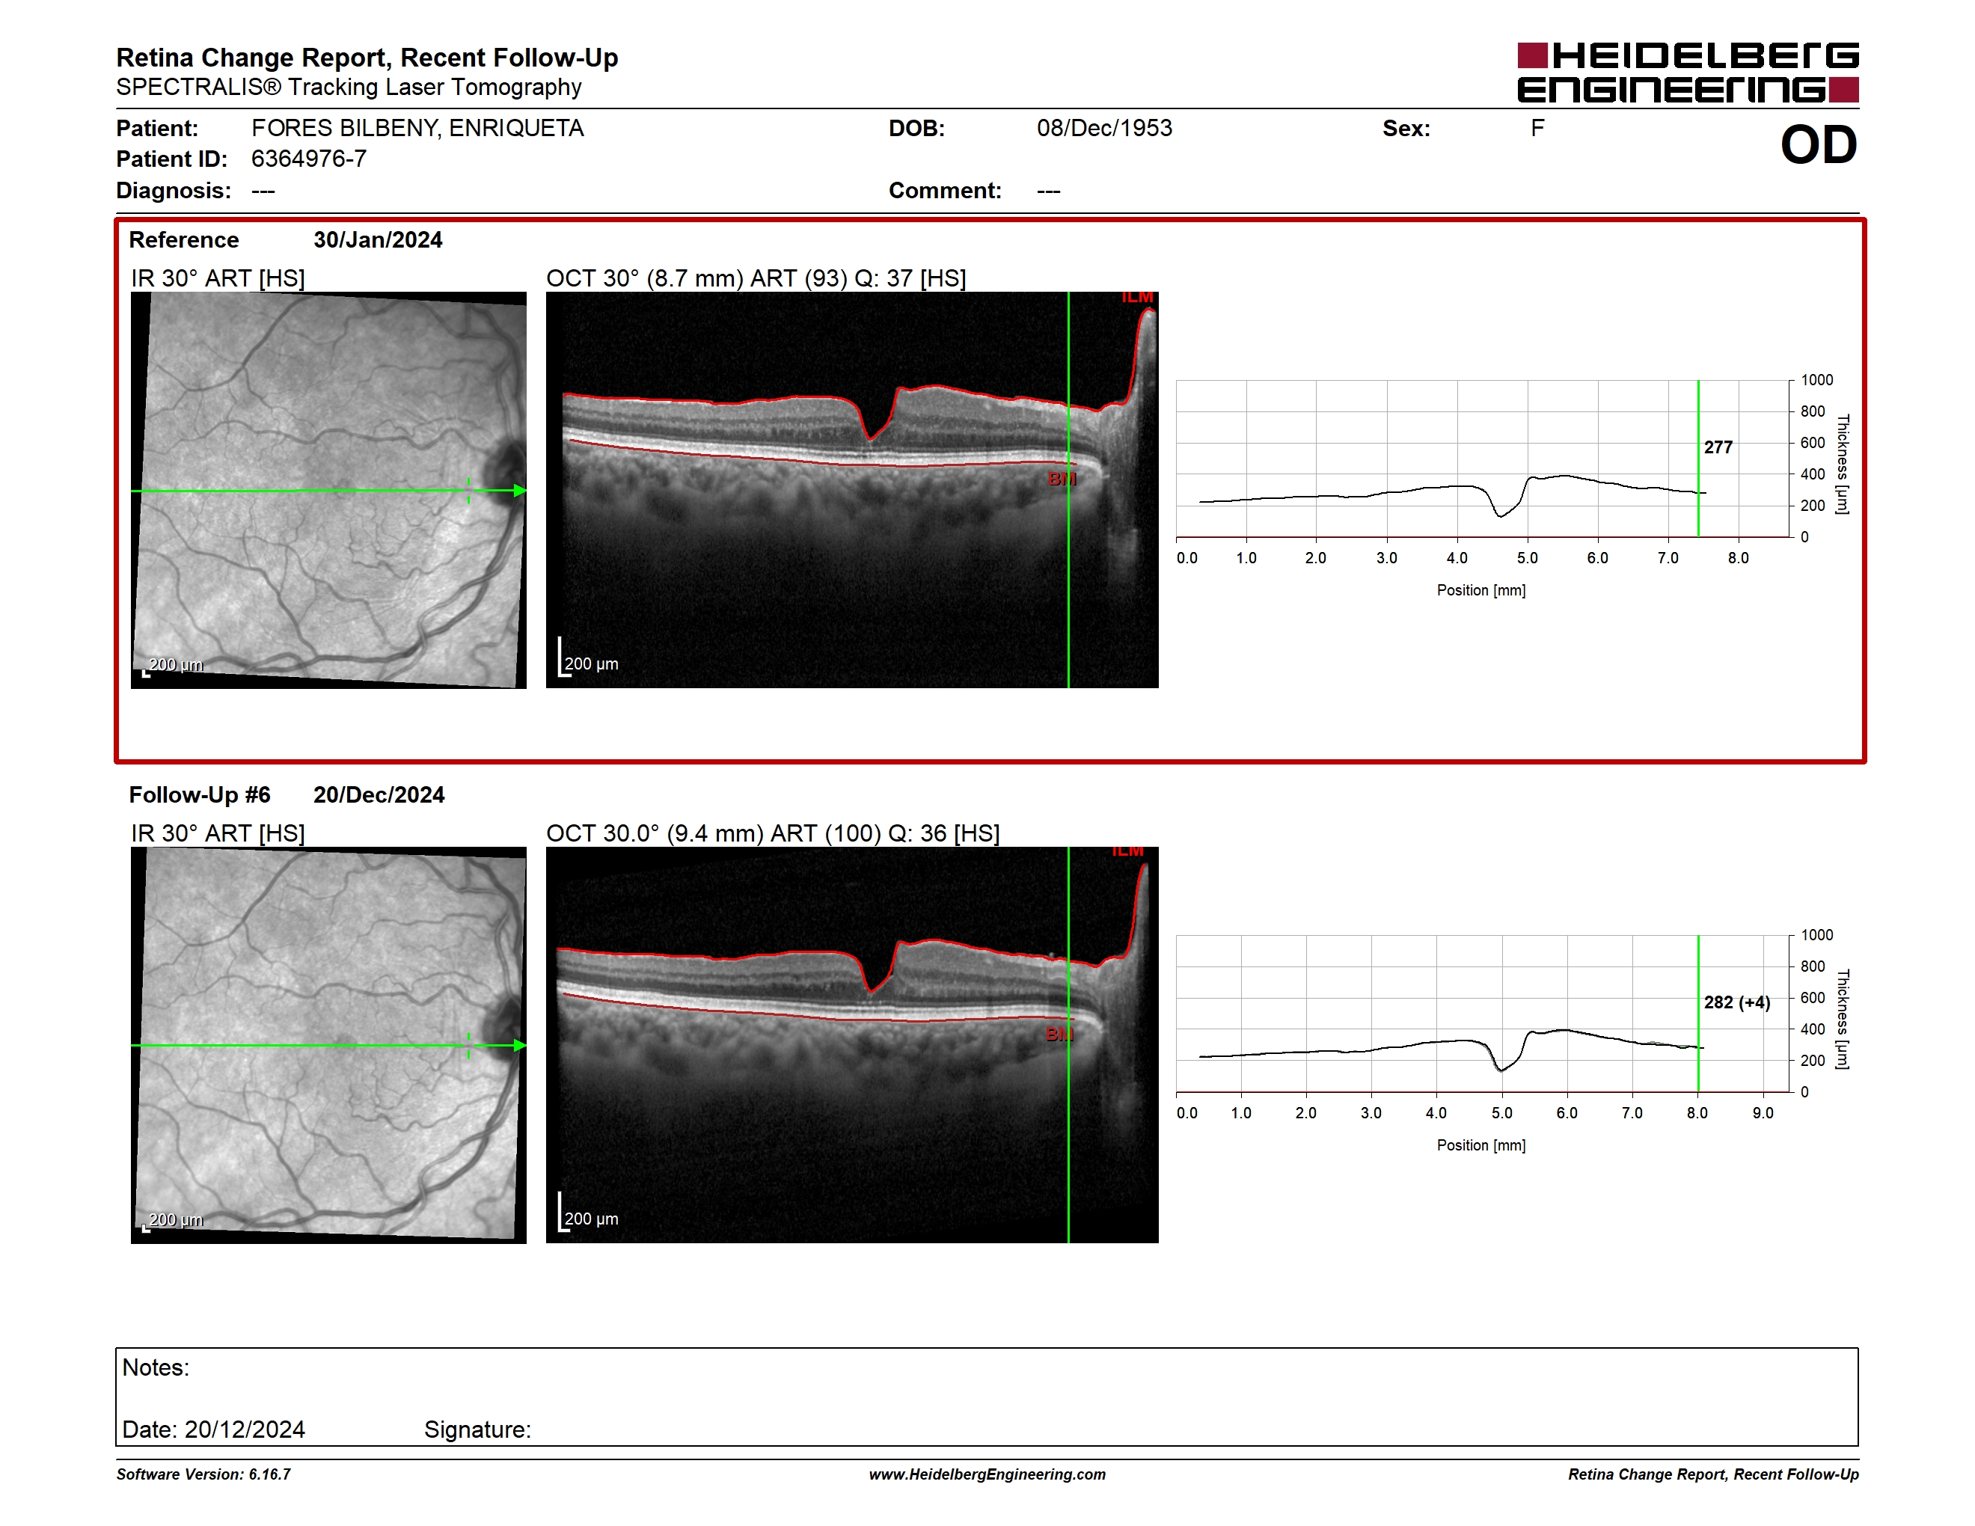1975x1526 pixels.
Task: Click 'OCT 30.0° (9.4 mm) ART (100) Q: 36 [HS]' caption
Action: point(774,833)
